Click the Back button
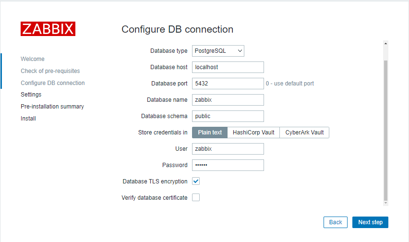 pyautogui.click(x=336, y=222)
